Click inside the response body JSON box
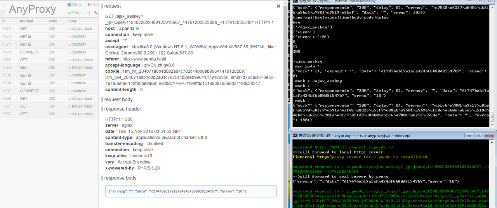This screenshot has width=497, height=208. 191,191
